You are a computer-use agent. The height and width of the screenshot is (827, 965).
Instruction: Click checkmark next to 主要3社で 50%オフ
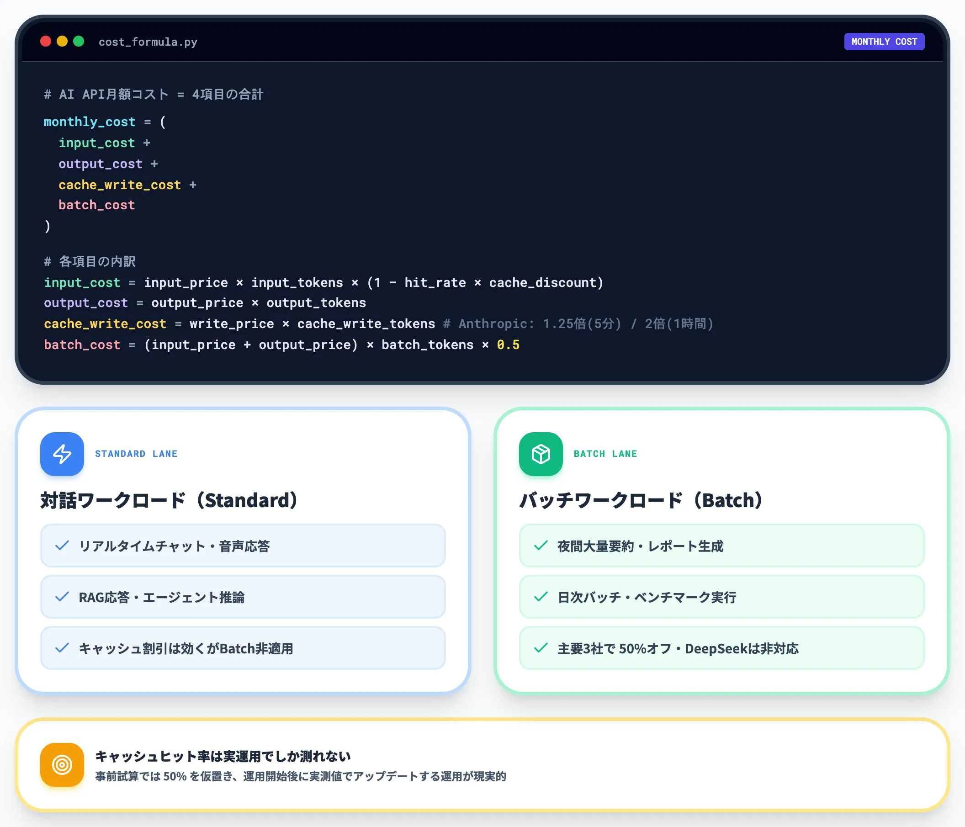tap(541, 648)
